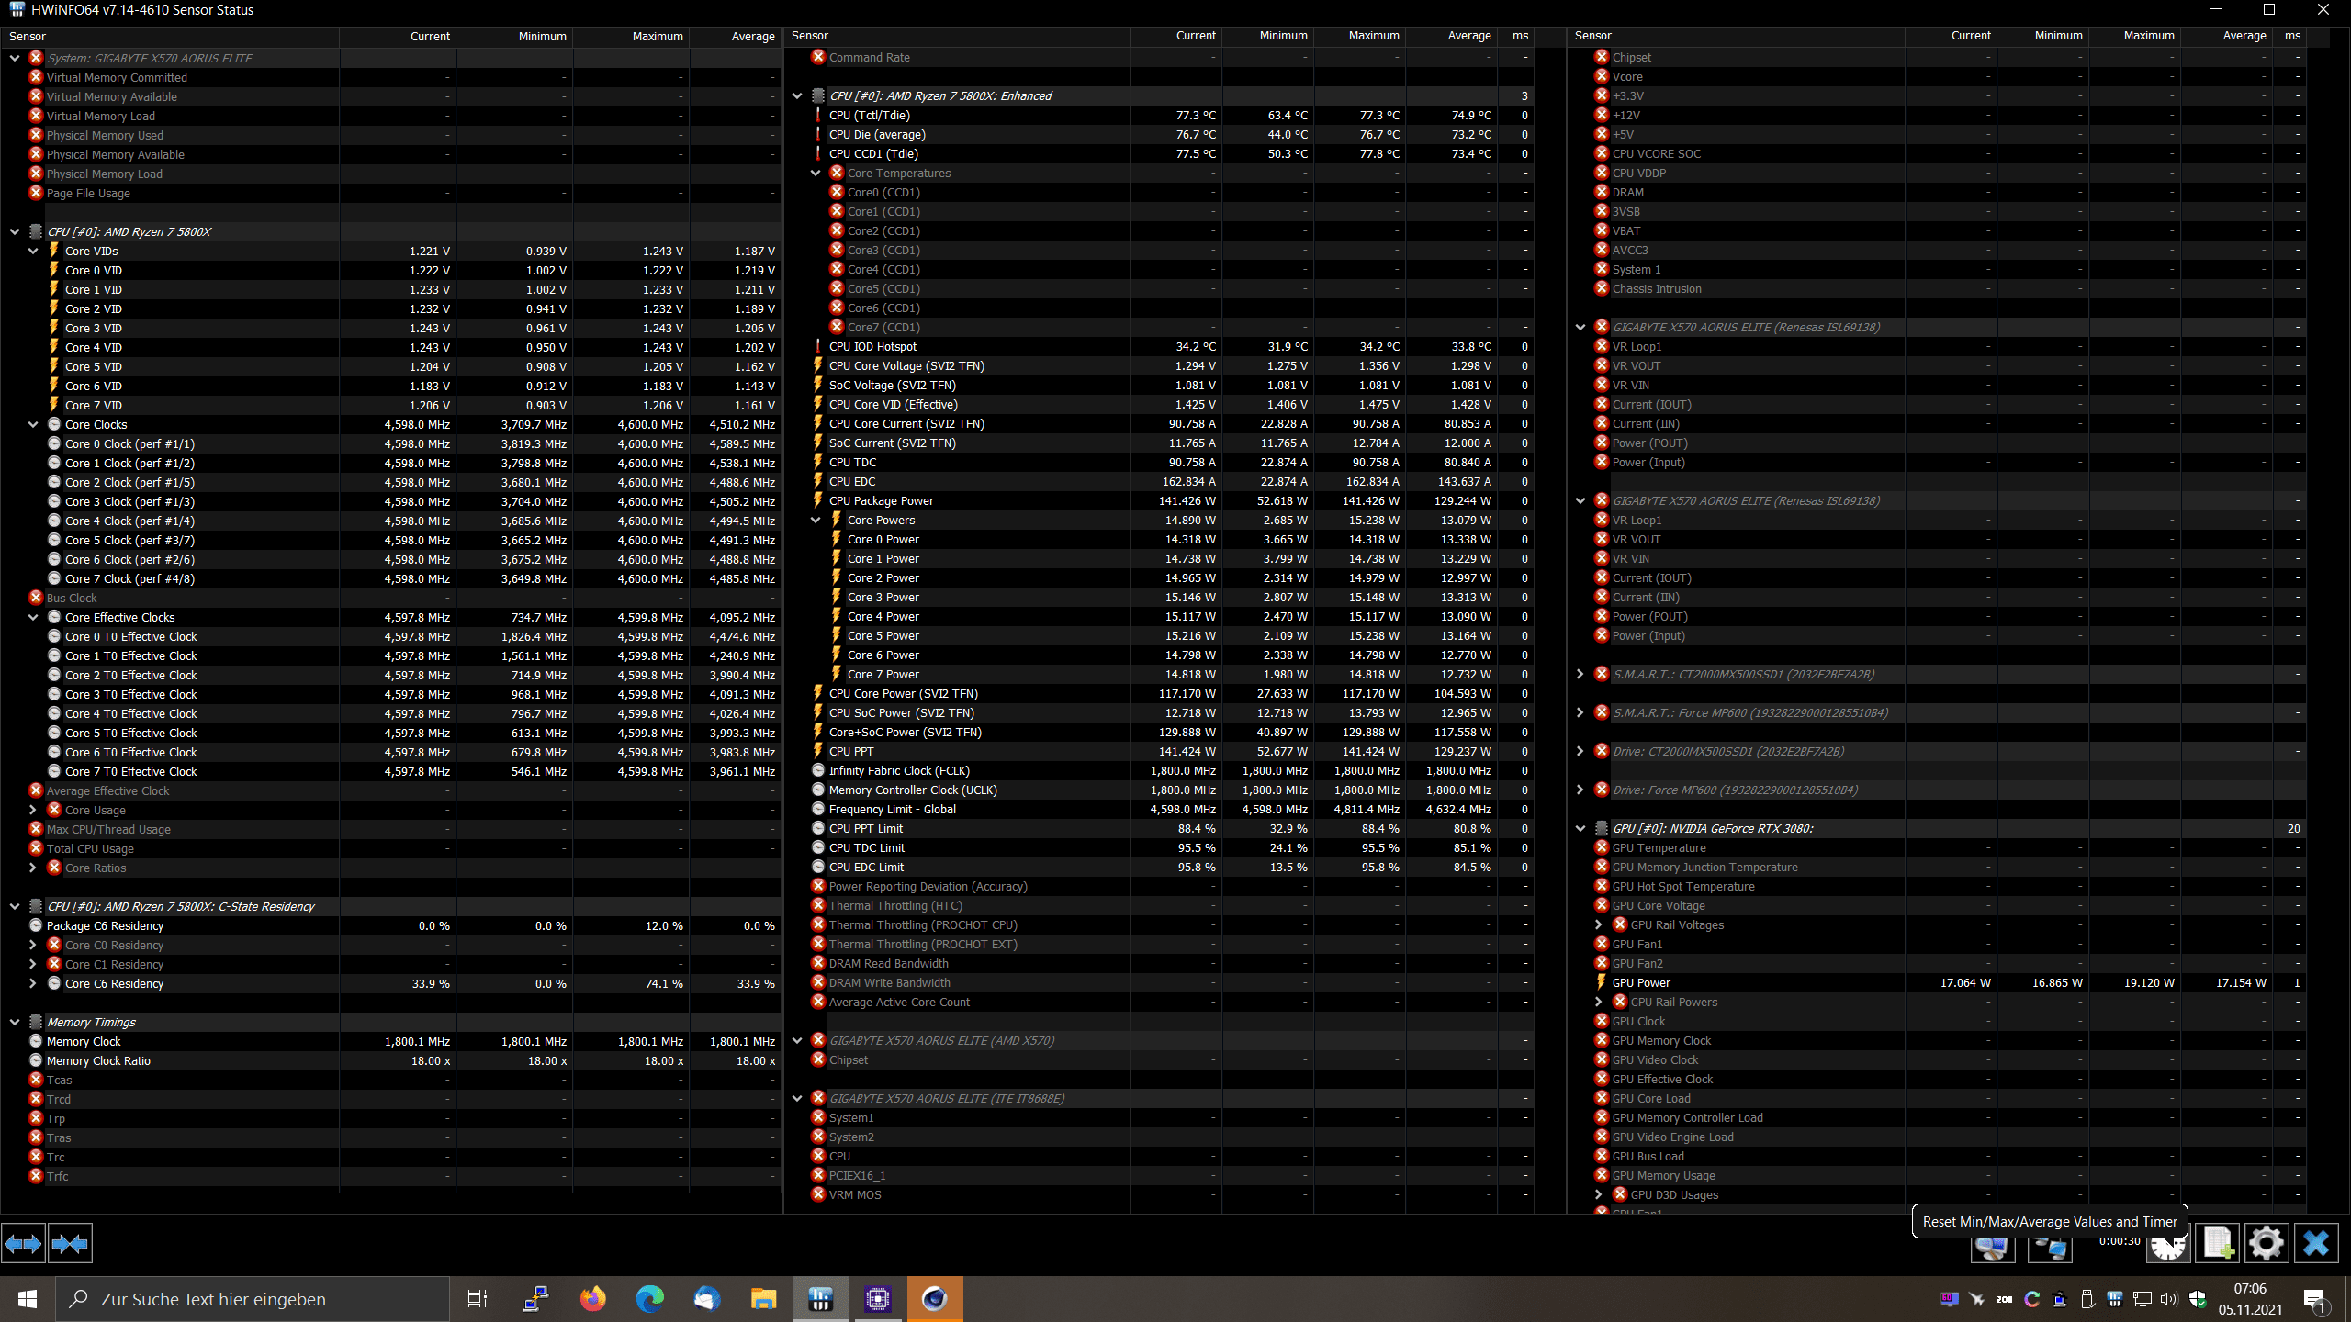Click the ms column header in middle panel
The width and height of the screenshot is (2351, 1322).
(1520, 36)
